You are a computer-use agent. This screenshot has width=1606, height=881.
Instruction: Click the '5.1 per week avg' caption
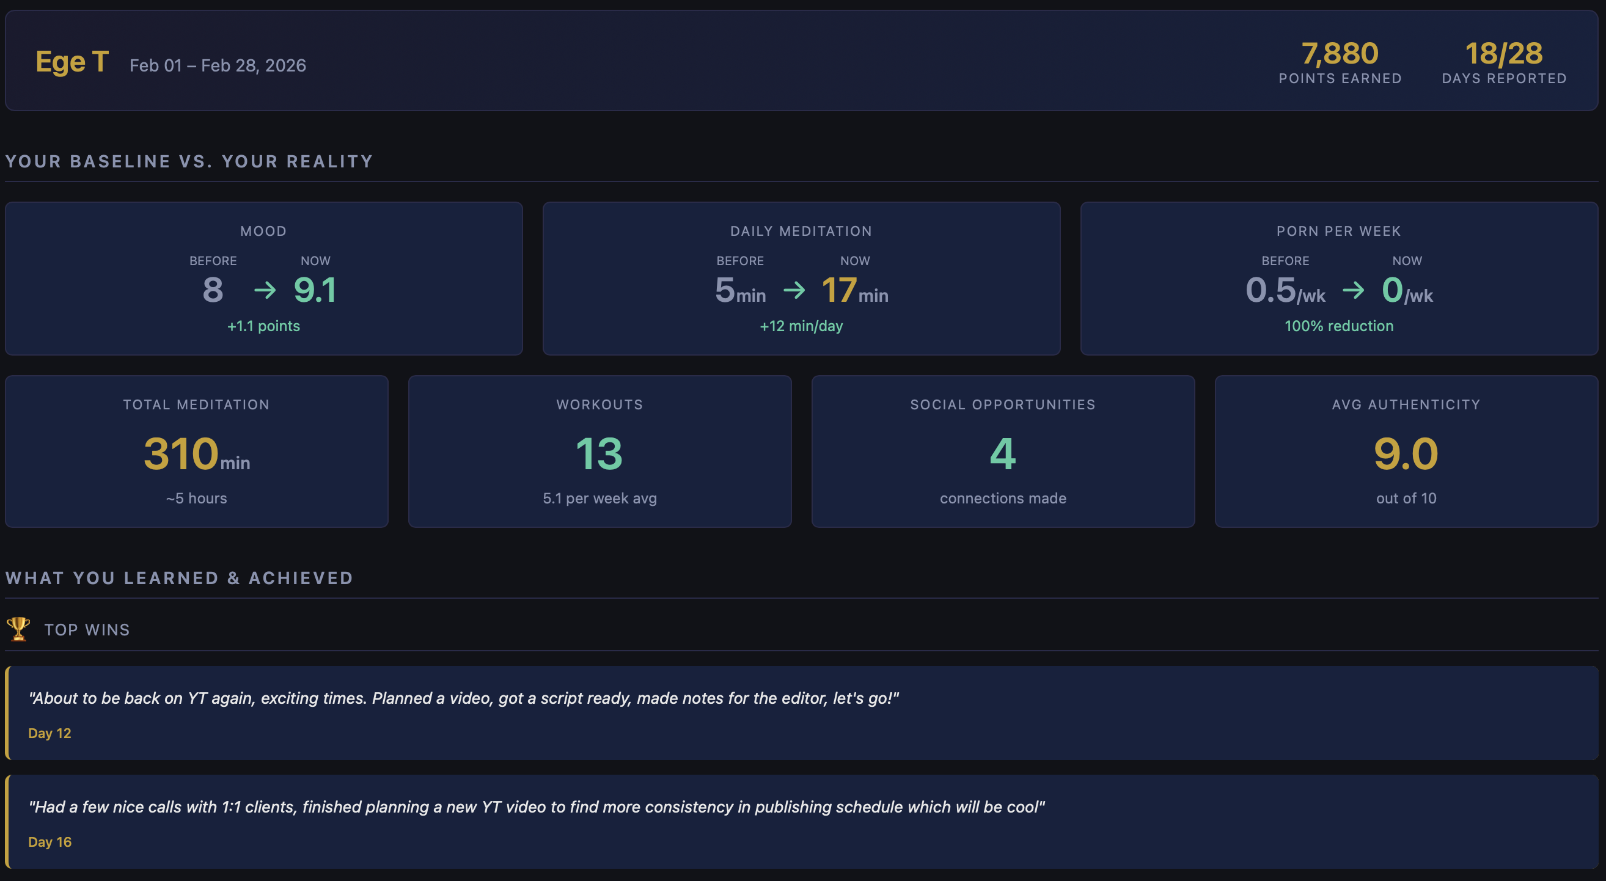(x=599, y=498)
